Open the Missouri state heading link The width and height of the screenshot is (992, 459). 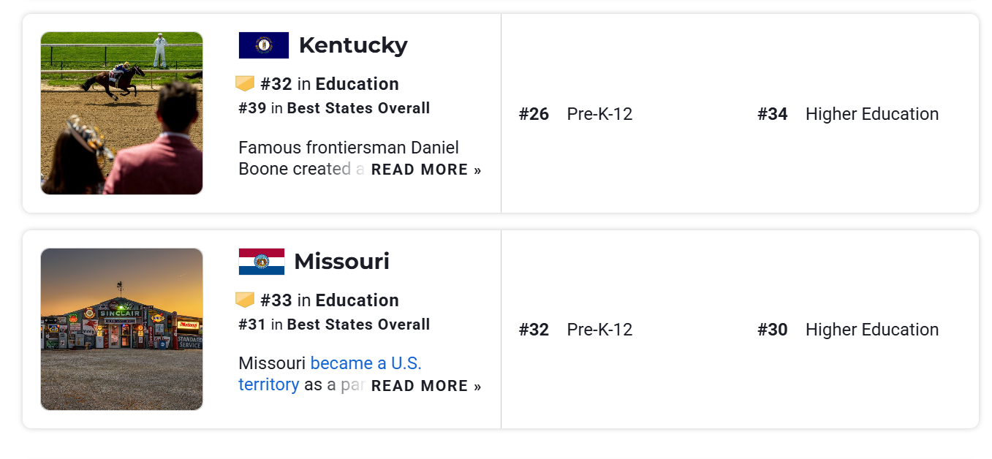(341, 262)
